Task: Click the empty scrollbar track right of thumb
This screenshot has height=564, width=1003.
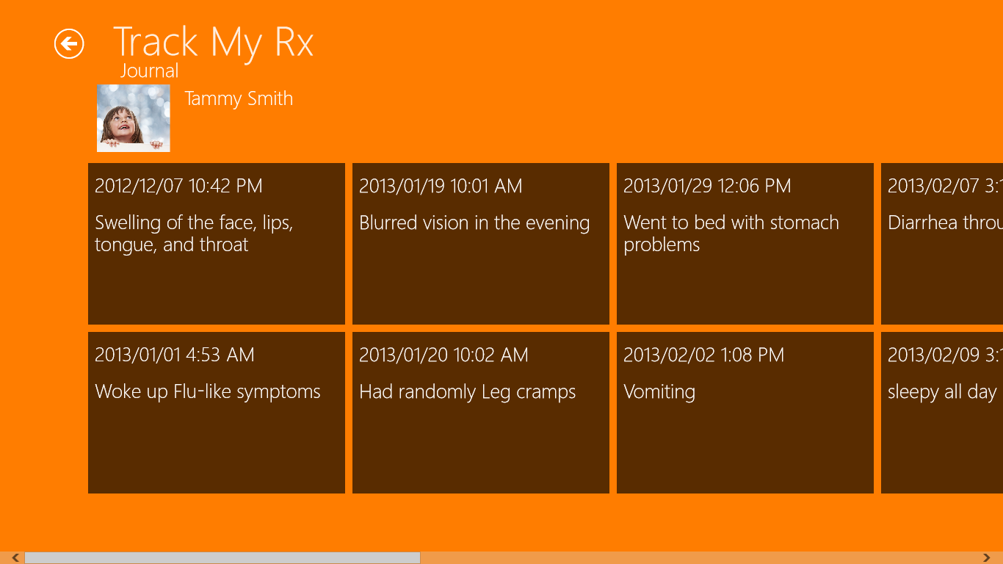Action: (698, 558)
